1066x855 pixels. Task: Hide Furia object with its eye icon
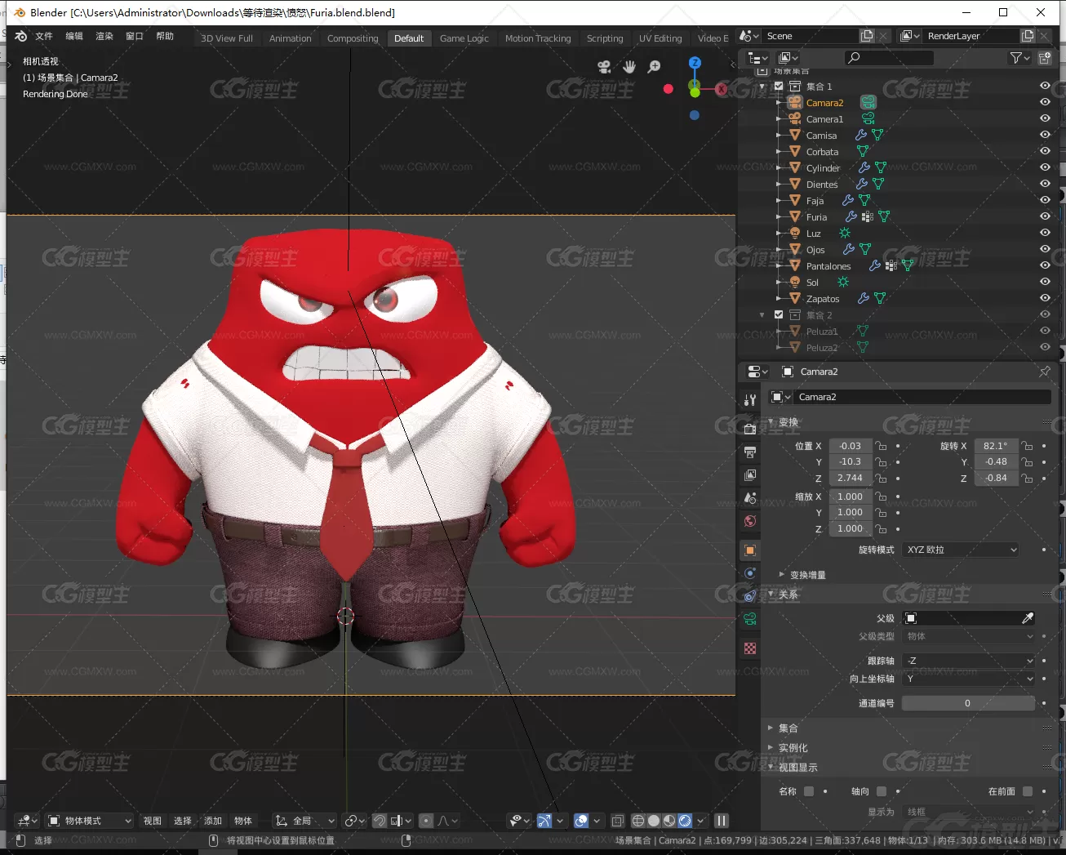pyautogui.click(x=1045, y=216)
